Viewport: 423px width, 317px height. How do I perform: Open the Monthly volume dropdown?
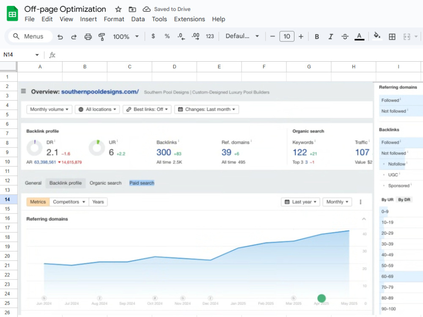coord(49,109)
